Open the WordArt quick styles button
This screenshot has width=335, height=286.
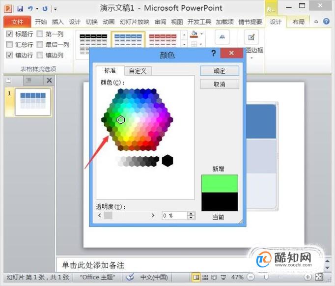pyautogui.click(x=222, y=37)
